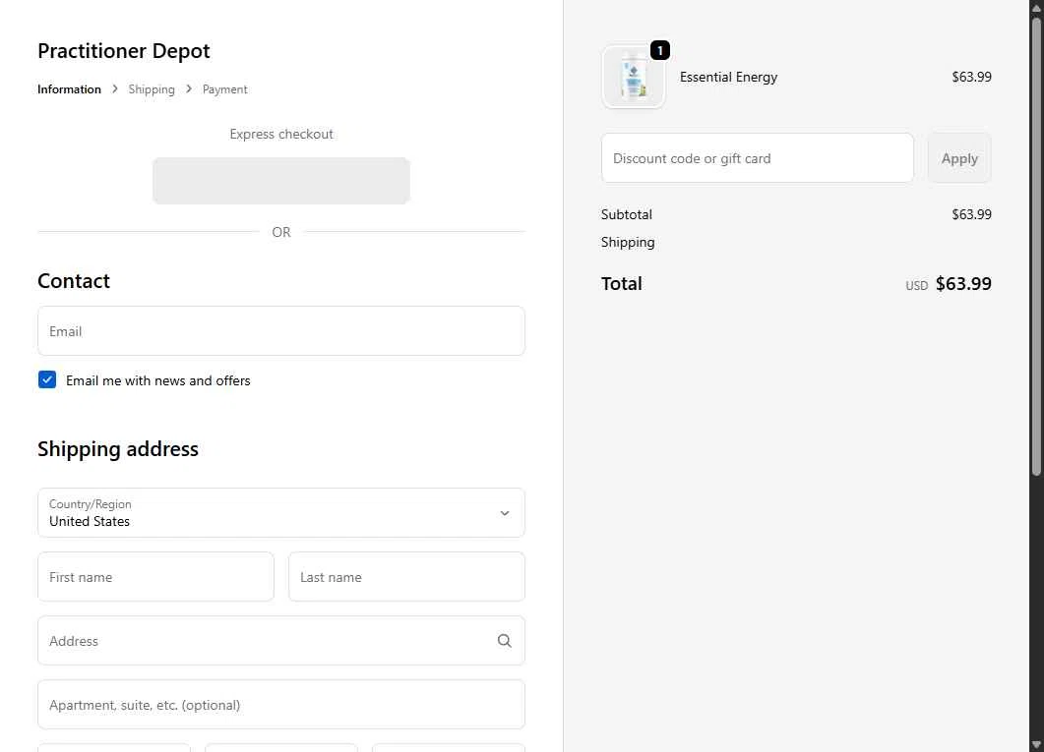Focus the Apartment, suite, etc. field
This screenshot has width=1044, height=752.
pos(281,704)
